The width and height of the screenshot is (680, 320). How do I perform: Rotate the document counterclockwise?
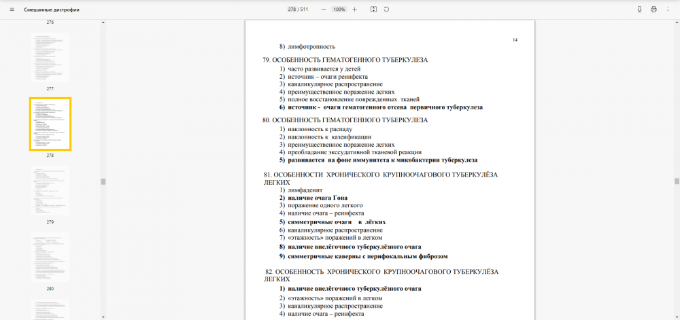coord(386,10)
